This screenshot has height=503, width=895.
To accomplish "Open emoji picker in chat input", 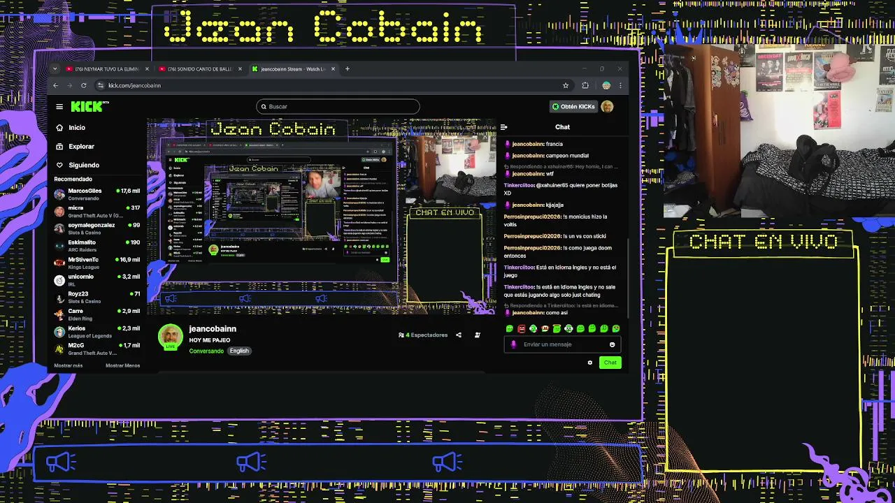I will 612,344.
